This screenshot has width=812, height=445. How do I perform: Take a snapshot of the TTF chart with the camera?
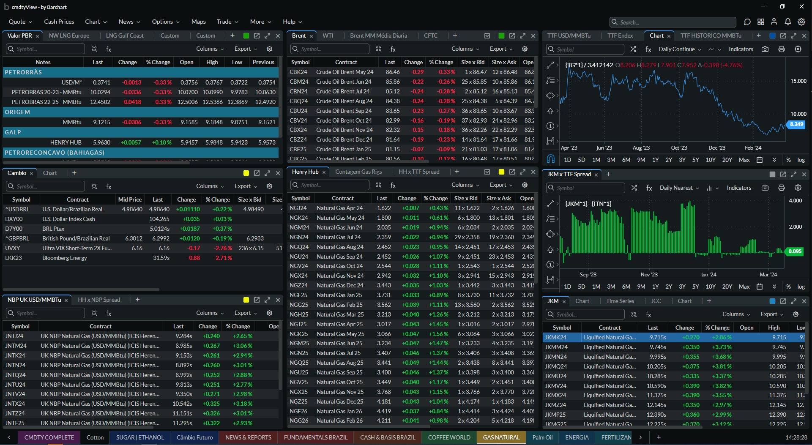pos(765,49)
